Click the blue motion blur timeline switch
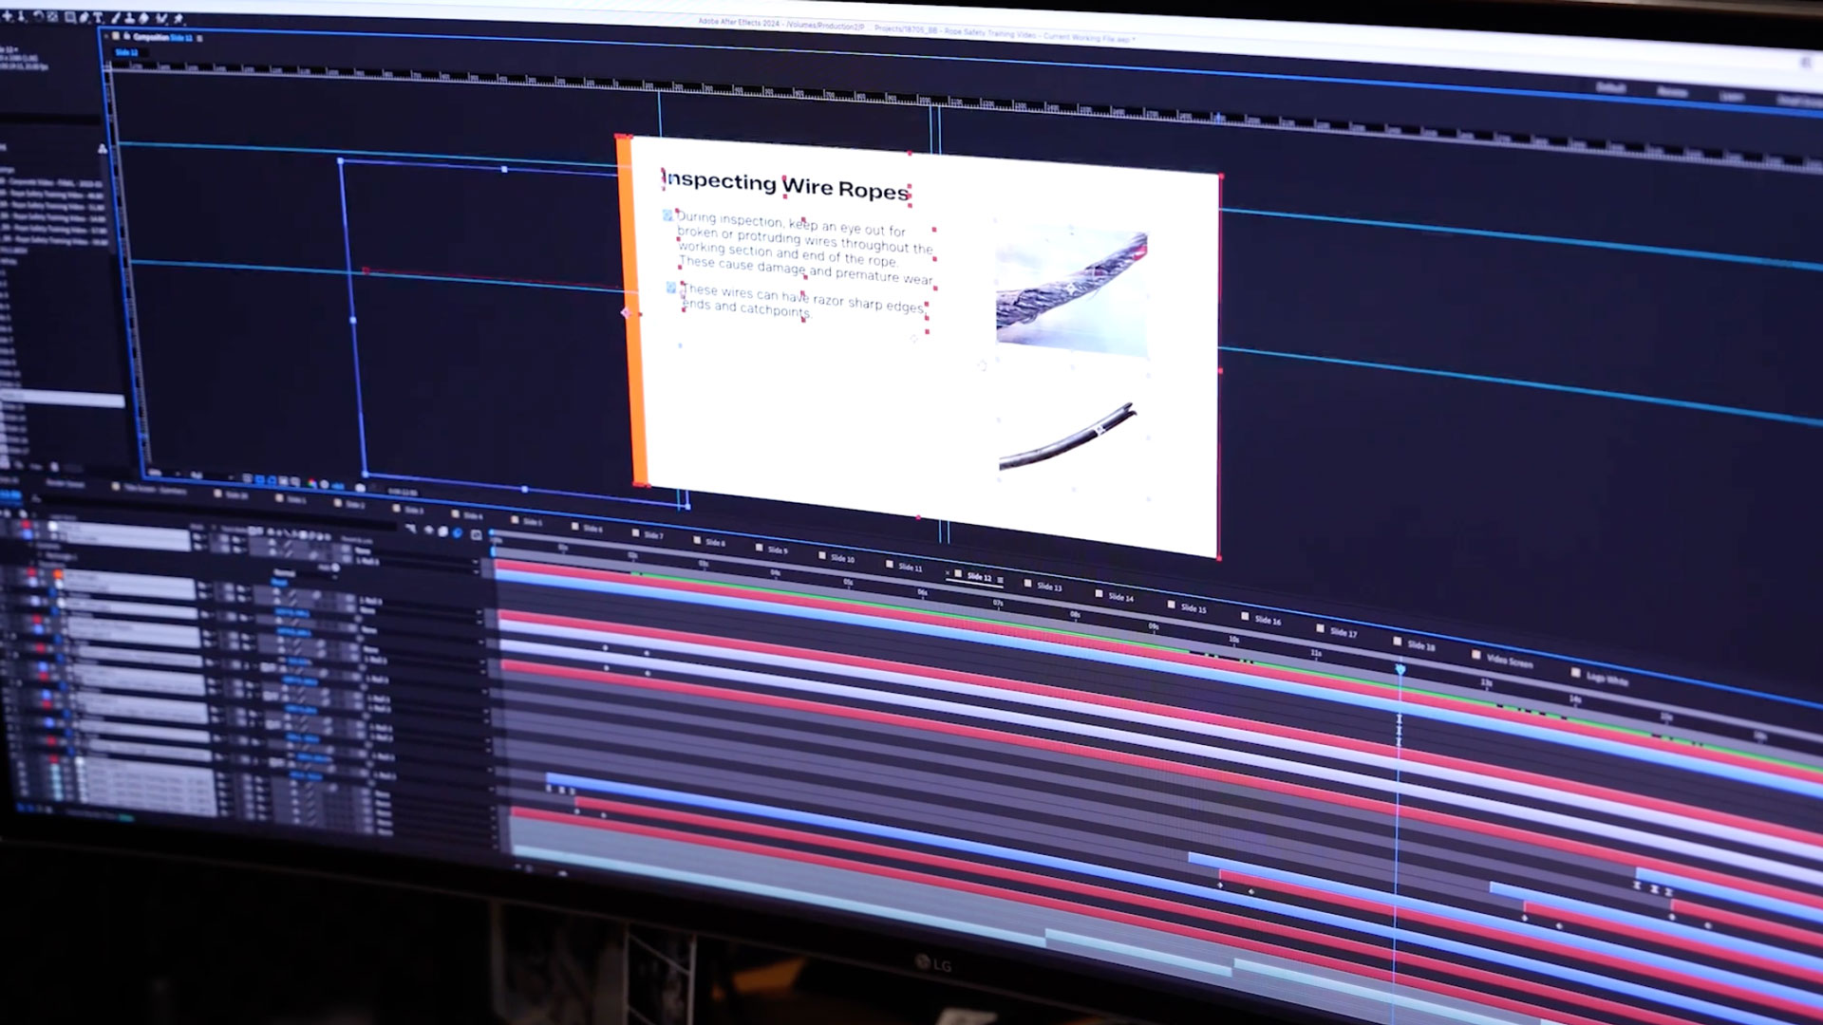 pos(458,532)
